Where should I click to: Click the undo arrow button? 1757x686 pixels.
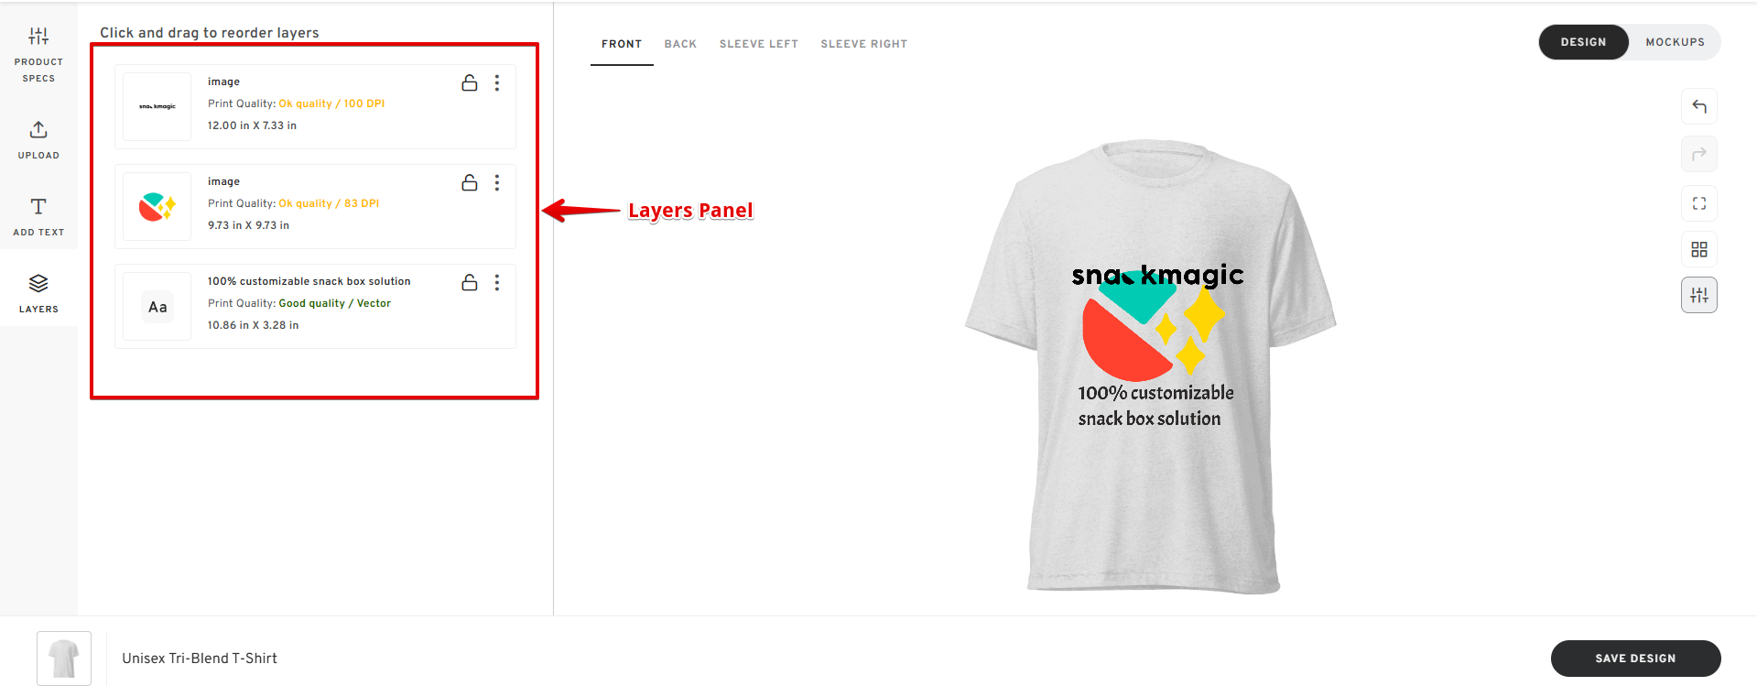[1699, 106]
